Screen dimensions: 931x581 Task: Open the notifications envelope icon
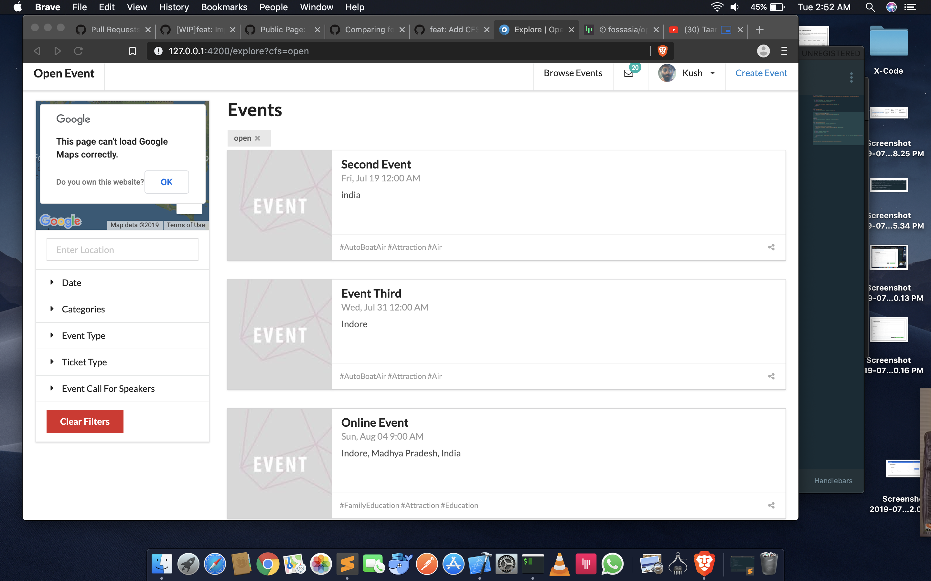629,73
